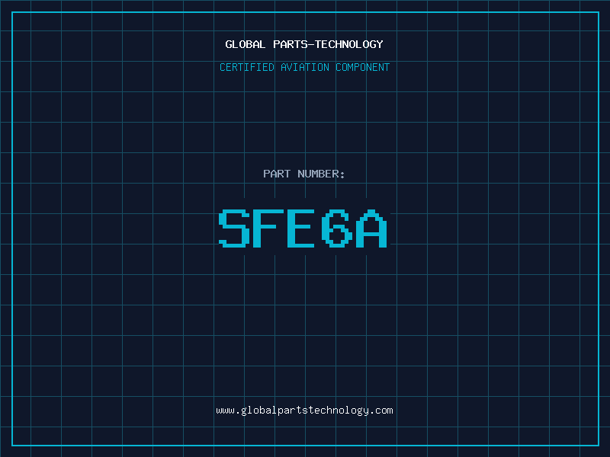Open the www.globalpartstechnology.com link
The height and width of the screenshot is (457, 610).
click(304, 411)
